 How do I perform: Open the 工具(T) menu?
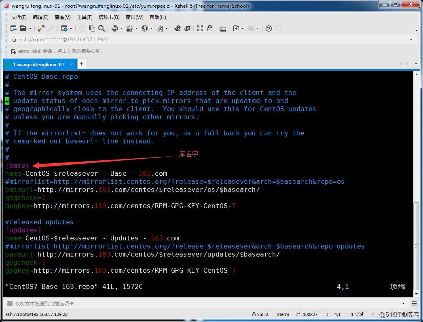click(x=85, y=17)
